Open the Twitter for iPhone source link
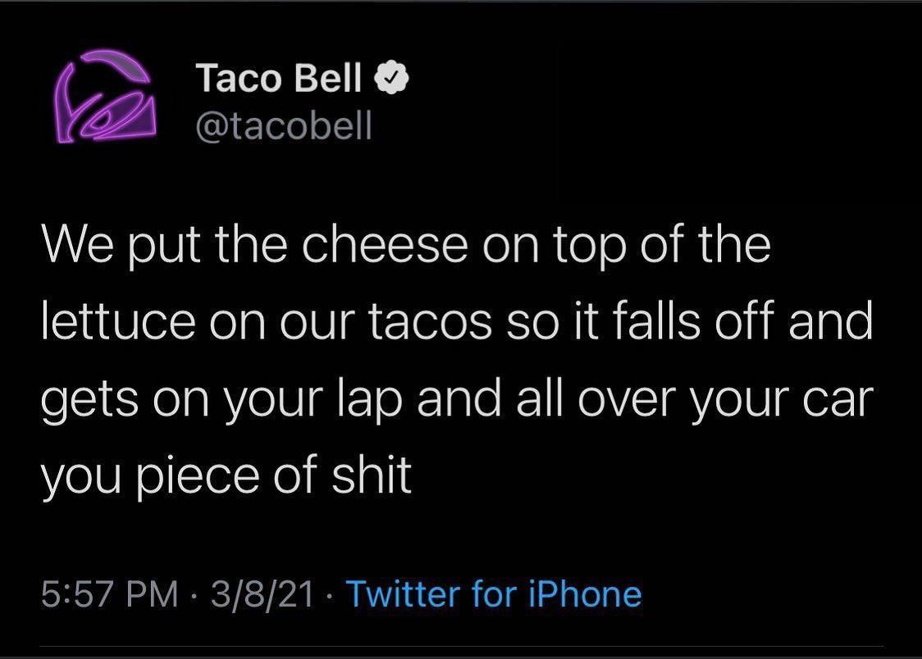Viewport: 922px width, 659px height. 494,593
